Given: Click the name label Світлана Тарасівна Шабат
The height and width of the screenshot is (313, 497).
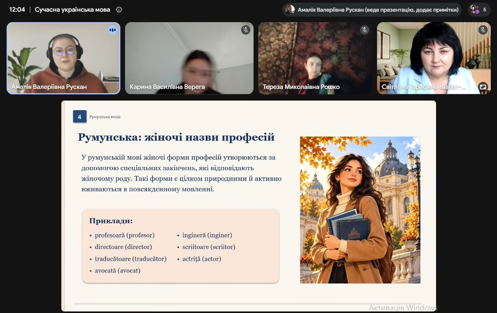Looking at the screenshot, I should click(x=424, y=87).
